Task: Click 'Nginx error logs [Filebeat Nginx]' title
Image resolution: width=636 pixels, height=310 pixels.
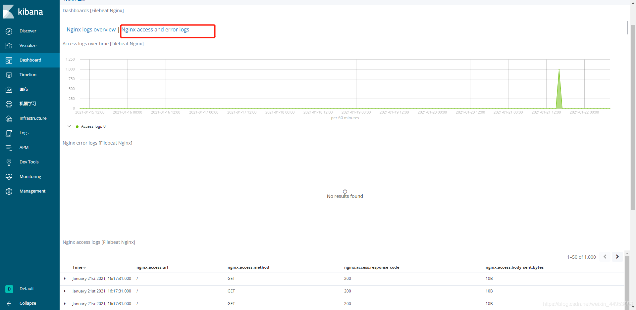Action: pos(97,143)
